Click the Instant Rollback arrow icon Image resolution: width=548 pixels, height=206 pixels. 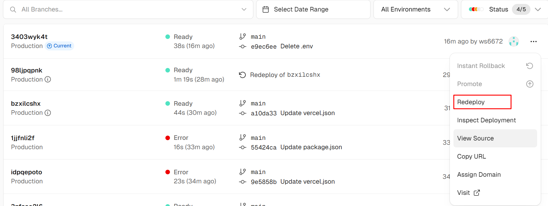pyautogui.click(x=530, y=66)
